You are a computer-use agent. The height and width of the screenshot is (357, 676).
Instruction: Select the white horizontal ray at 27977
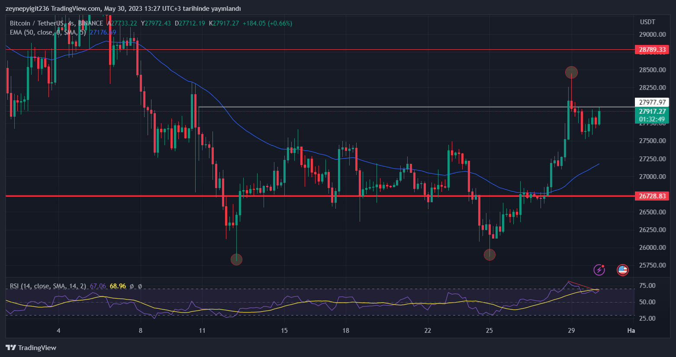coord(416,107)
